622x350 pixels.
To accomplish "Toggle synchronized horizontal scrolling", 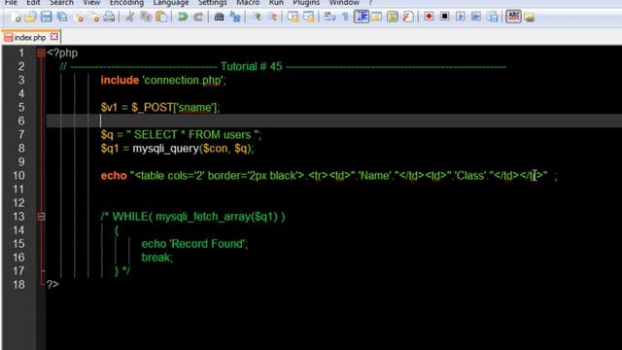I will coord(309,17).
